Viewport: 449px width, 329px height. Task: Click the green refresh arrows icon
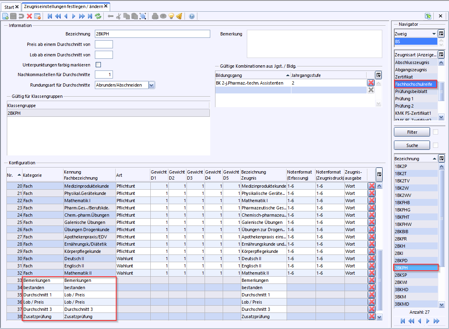(x=98, y=16)
